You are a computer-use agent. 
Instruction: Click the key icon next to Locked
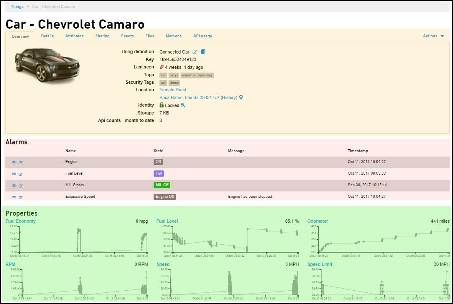pos(183,105)
